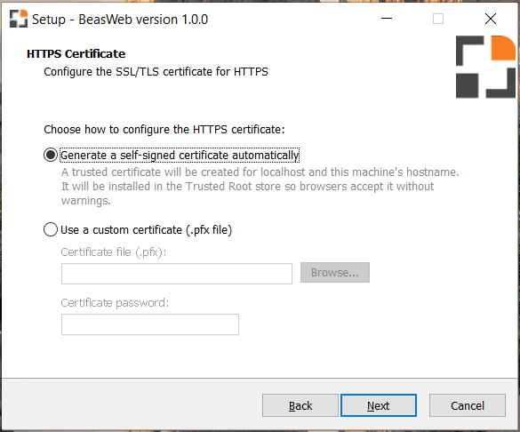This screenshot has height=432, width=520.
Task: Click the 'Certificate password:' label
Action: tap(115, 303)
